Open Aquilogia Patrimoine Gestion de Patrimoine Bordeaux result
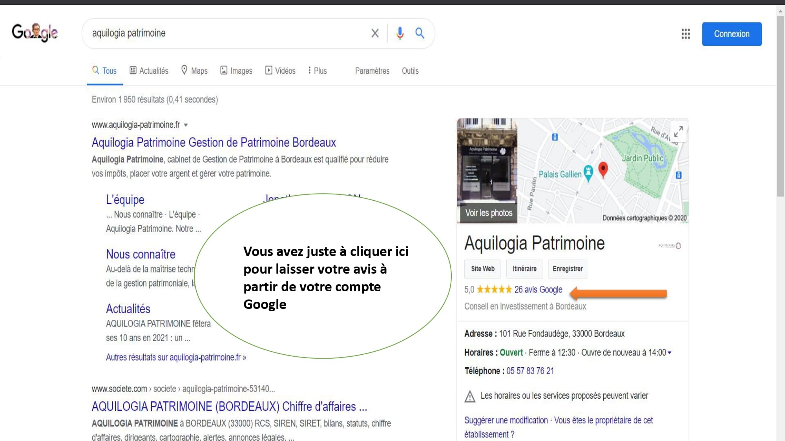This screenshot has height=441, width=785. pos(214,142)
